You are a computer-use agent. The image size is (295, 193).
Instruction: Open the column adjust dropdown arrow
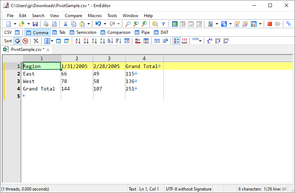pos(52,41)
